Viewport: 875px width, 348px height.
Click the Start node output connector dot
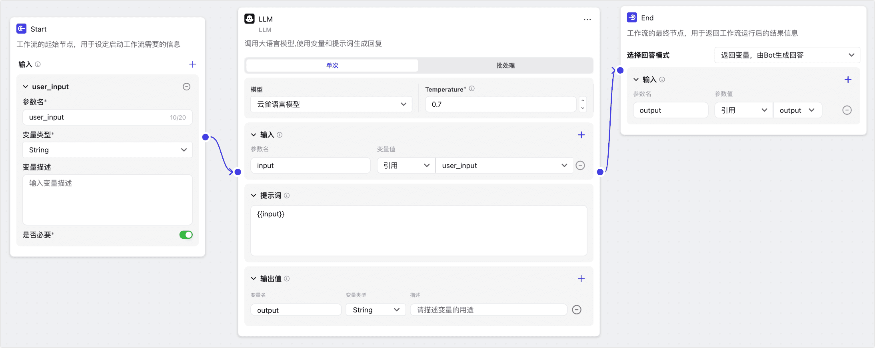pyautogui.click(x=206, y=137)
